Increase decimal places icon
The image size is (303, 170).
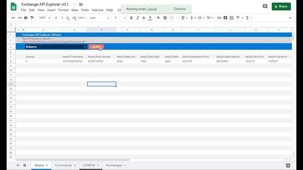coord(74,18)
